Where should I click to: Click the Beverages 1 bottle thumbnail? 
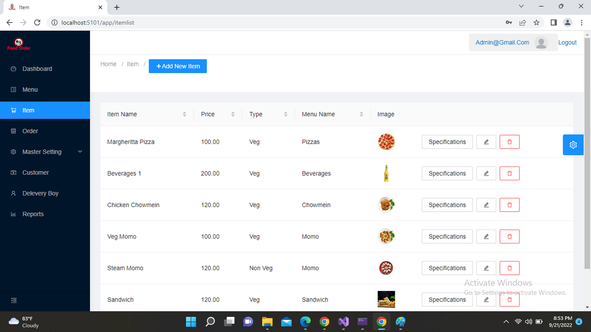386,173
